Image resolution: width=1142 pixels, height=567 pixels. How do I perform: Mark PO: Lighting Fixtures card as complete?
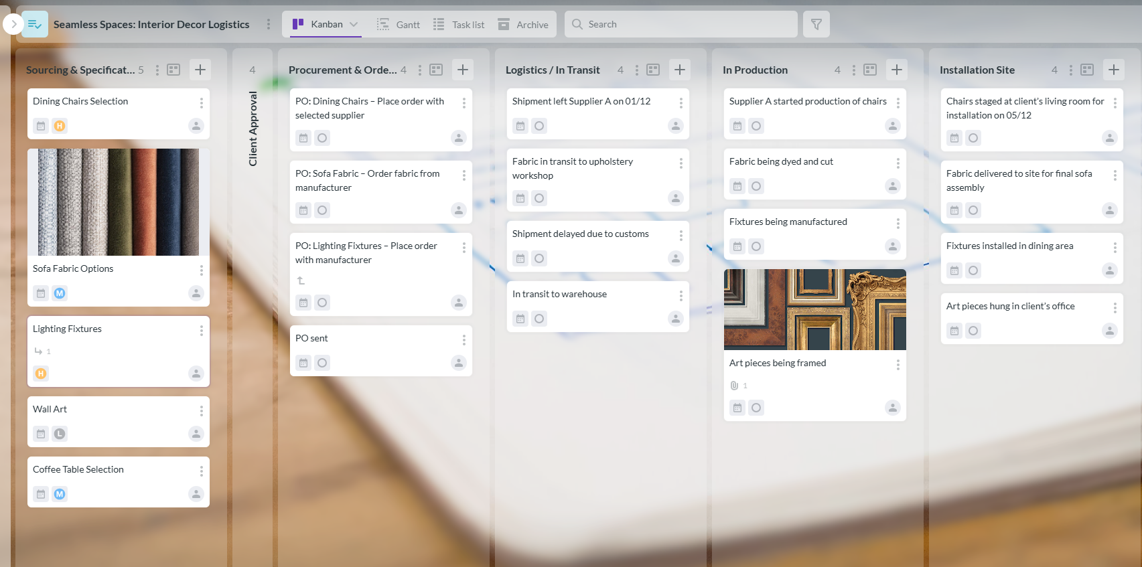coord(322,303)
